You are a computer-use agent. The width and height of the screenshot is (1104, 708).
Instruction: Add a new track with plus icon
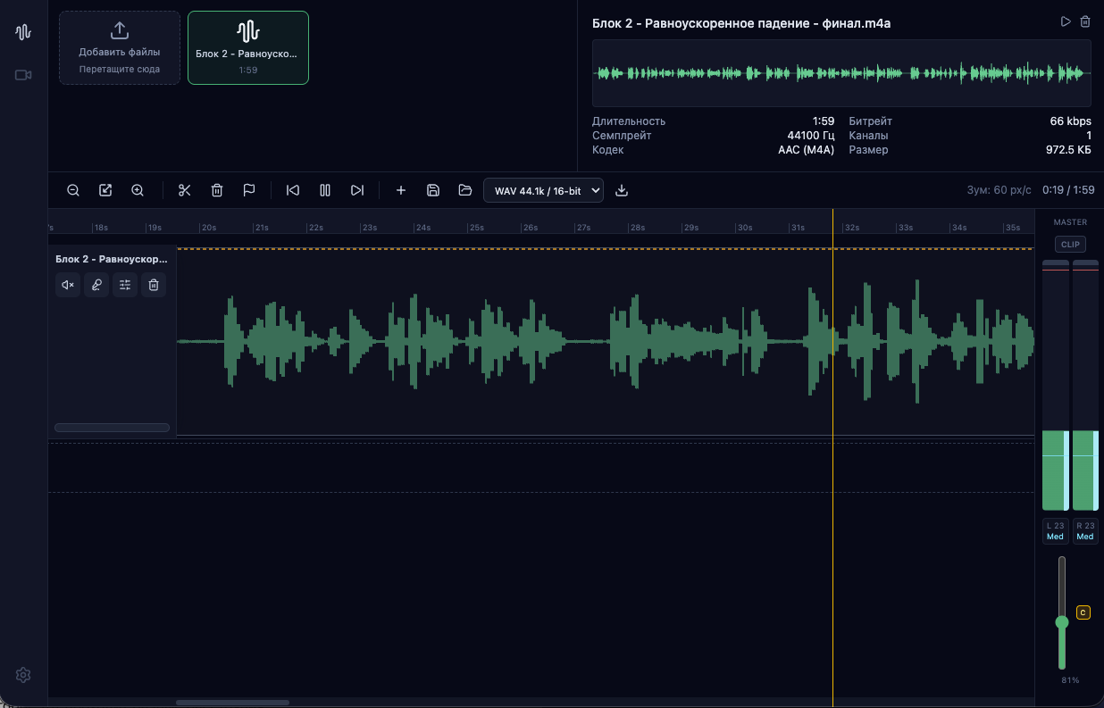[x=401, y=190]
